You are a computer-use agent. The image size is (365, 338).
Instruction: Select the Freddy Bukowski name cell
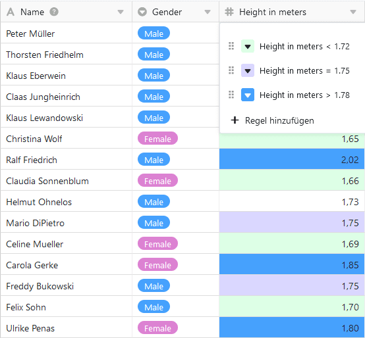67,285
